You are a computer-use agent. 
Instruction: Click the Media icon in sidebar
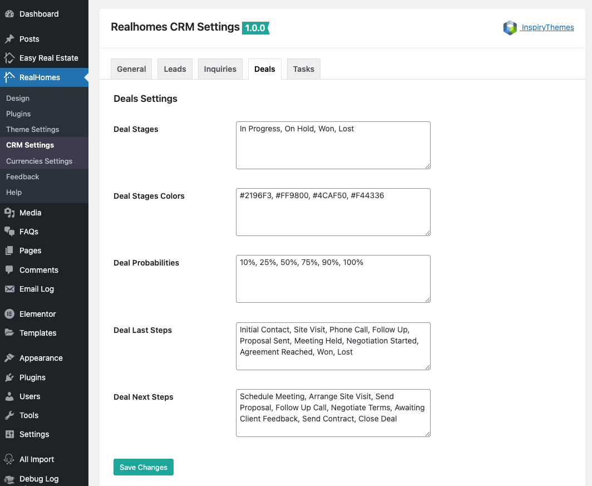(x=9, y=213)
